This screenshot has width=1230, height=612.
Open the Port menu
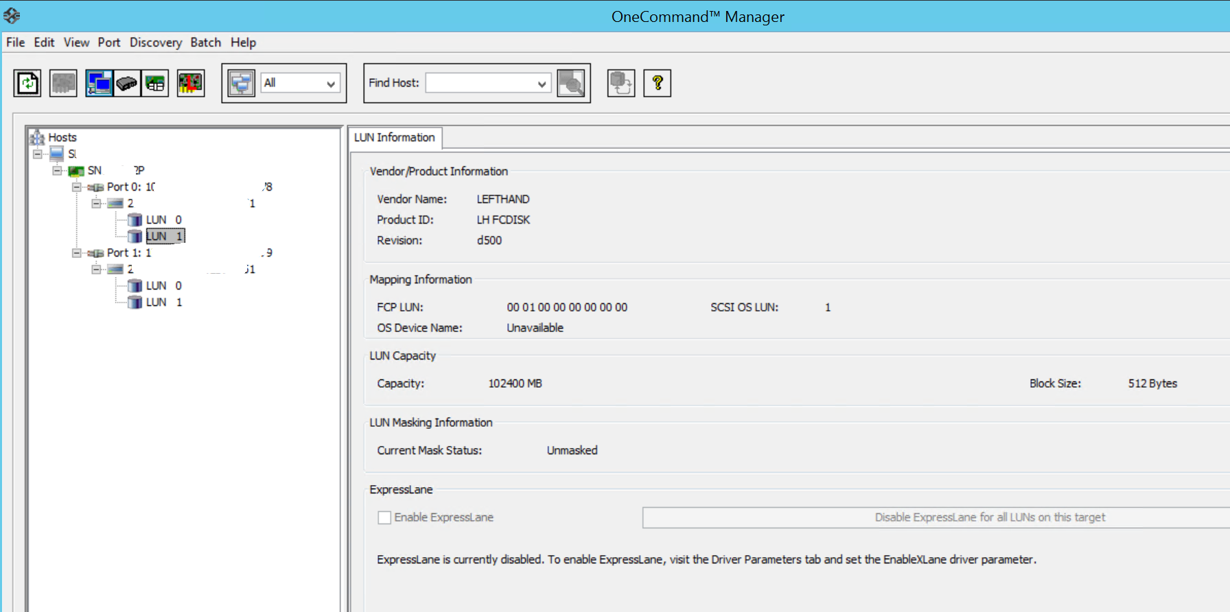[108, 43]
